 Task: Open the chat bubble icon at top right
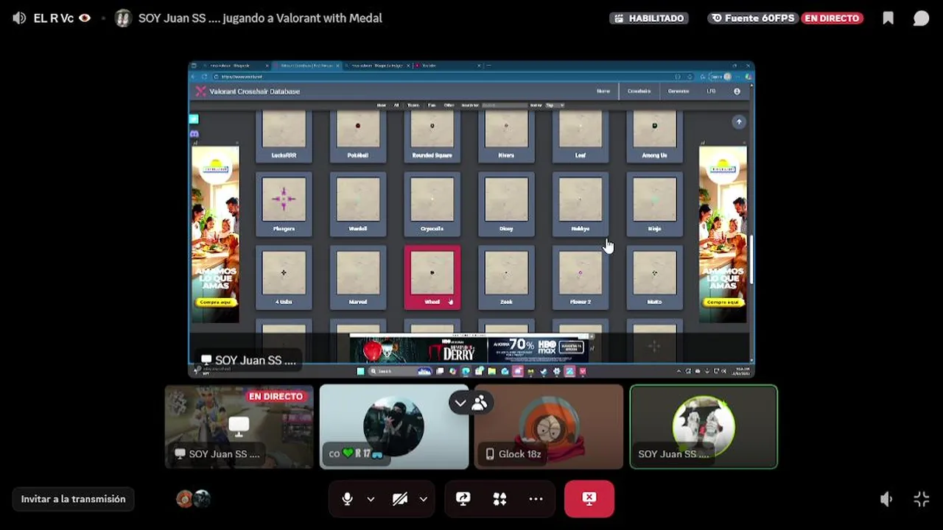921,18
